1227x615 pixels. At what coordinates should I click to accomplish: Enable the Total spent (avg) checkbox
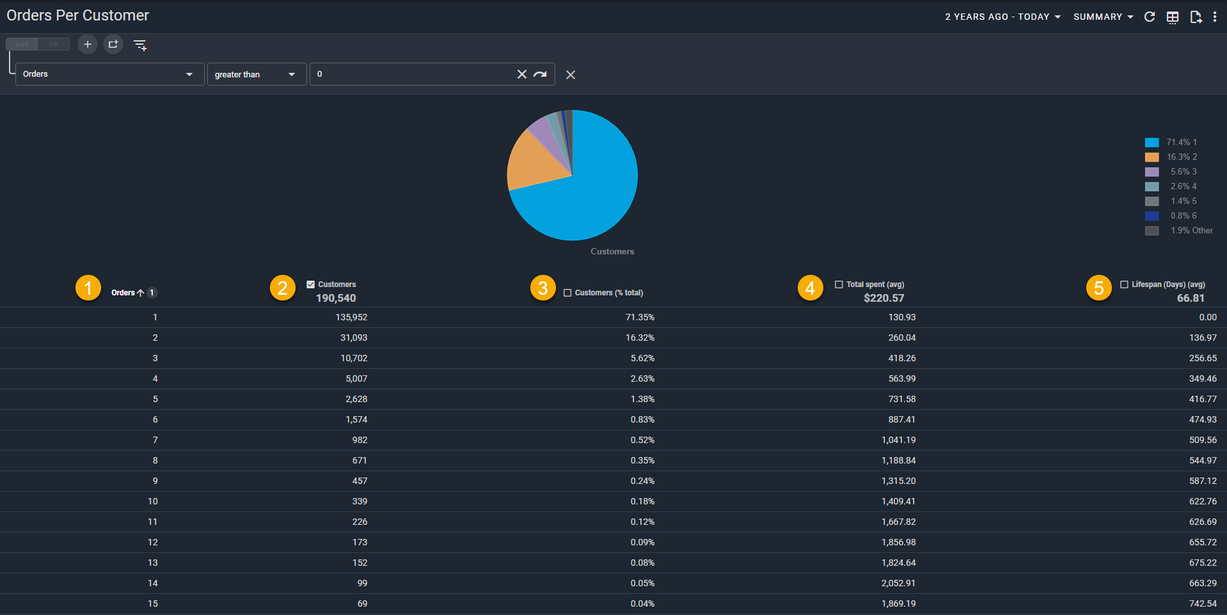[839, 284]
